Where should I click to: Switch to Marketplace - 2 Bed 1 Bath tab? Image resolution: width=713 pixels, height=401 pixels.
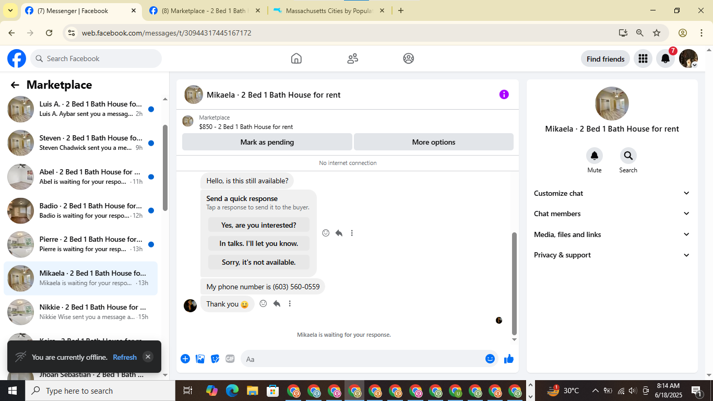coord(204,10)
